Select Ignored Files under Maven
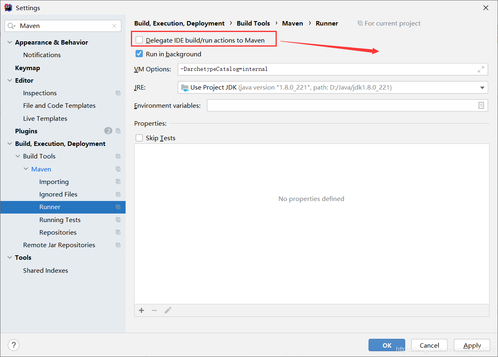Image resolution: width=498 pixels, height=357 pixels. [x=58, y=194]
